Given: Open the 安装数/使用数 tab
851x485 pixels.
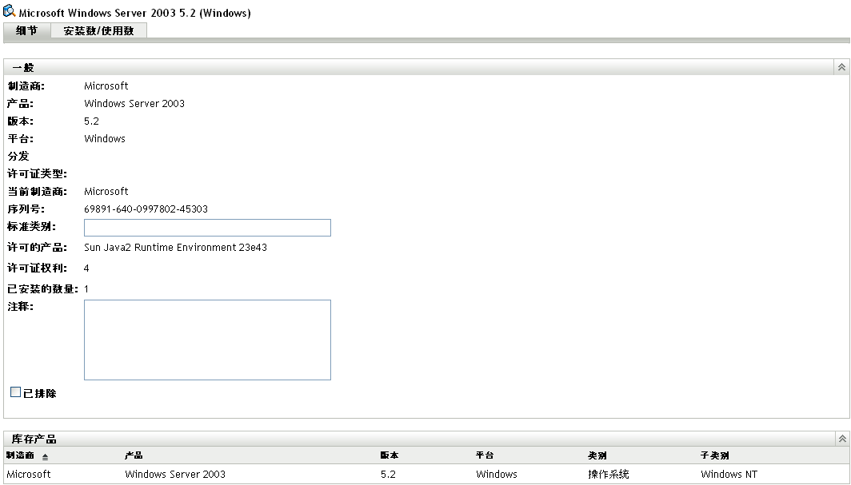Looking at the screenshot, I should pyautogui.click(x=99, y=31).
